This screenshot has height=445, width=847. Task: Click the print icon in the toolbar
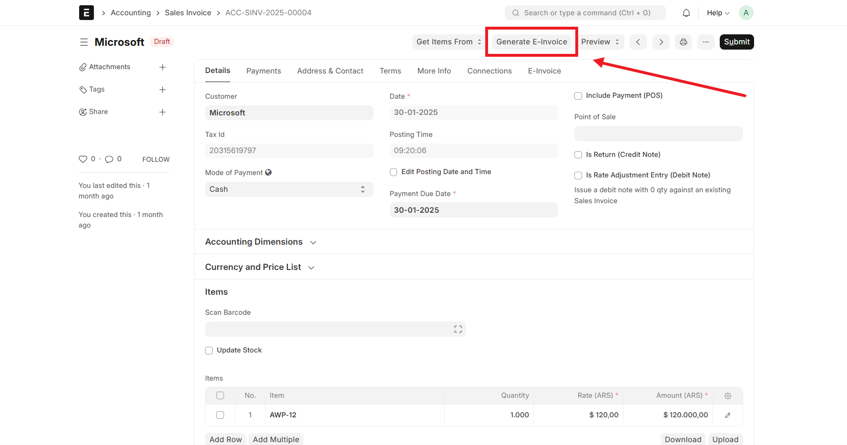683,42
